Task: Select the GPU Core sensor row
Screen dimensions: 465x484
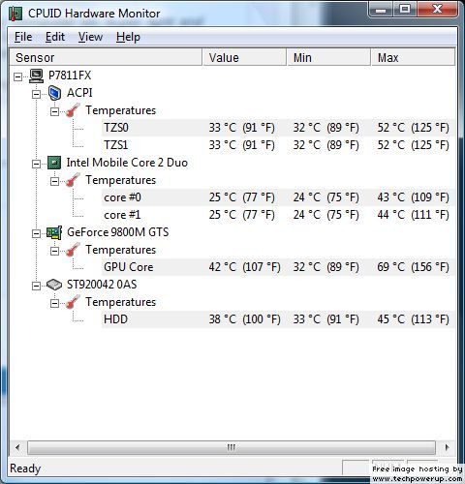Action: (x=278, y=267)
